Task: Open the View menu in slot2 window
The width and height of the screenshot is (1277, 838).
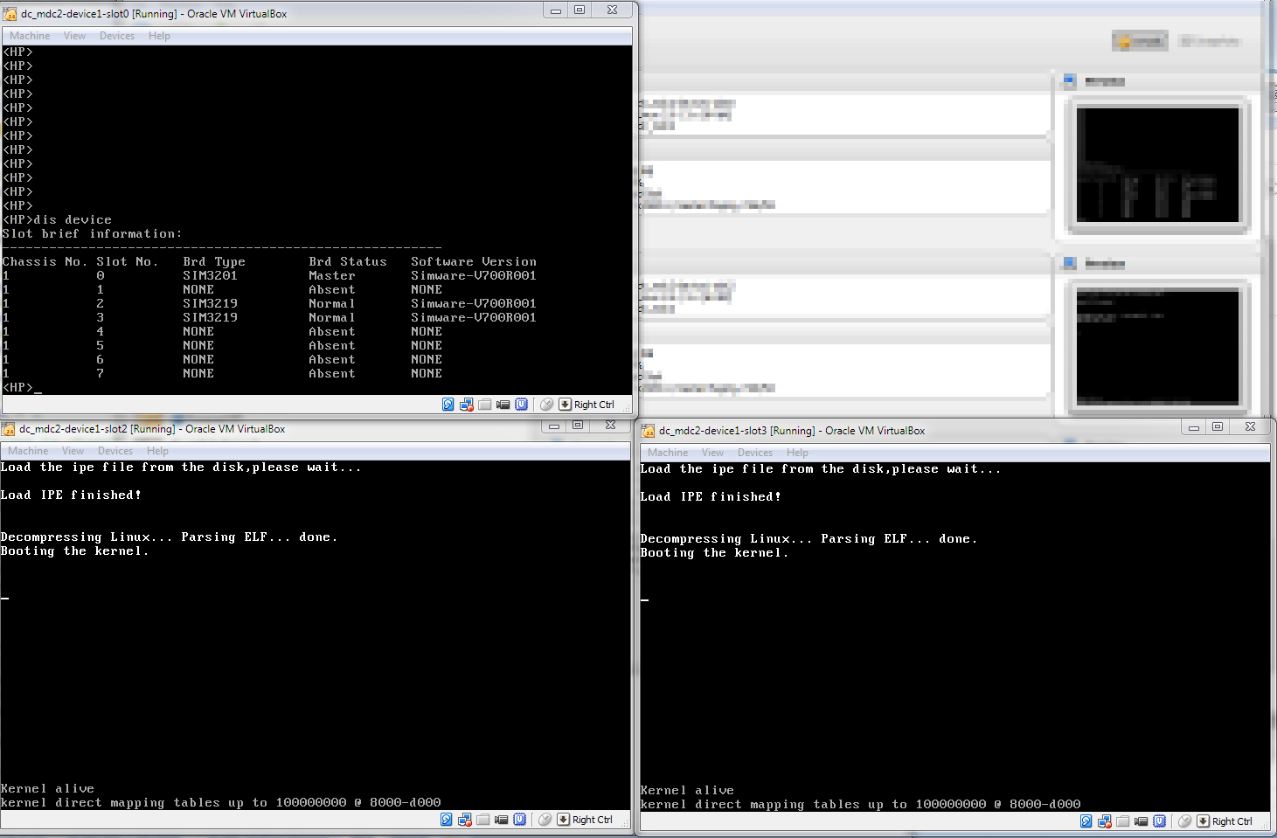Action: pyautogui.click(x=73, y=451)
